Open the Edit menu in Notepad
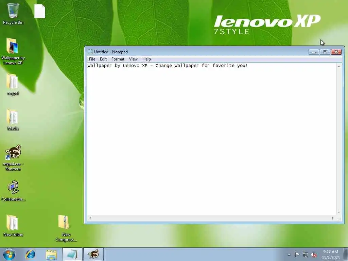 [x=103, y=59]
